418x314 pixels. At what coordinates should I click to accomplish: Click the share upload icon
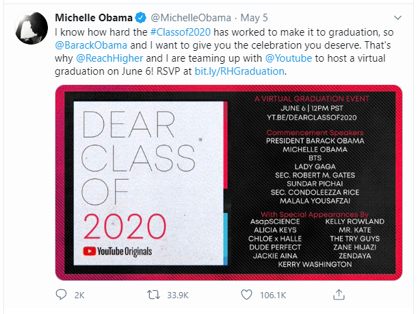[337, 295]
